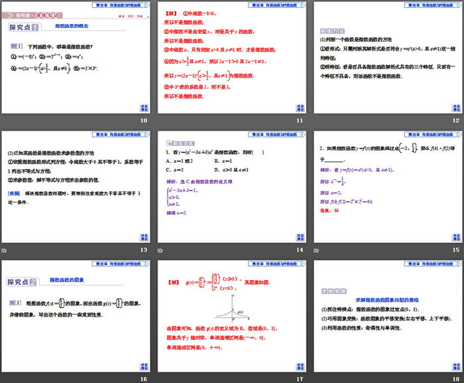Click the blue corner button on slide 10

click(144, 108)
